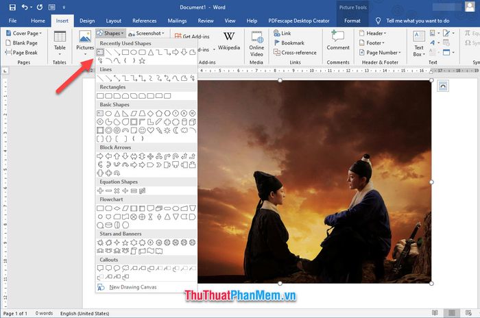Choose New Drawing Canvas at menu bottom
The image size is (480, 318).
(x=146, y=287)
